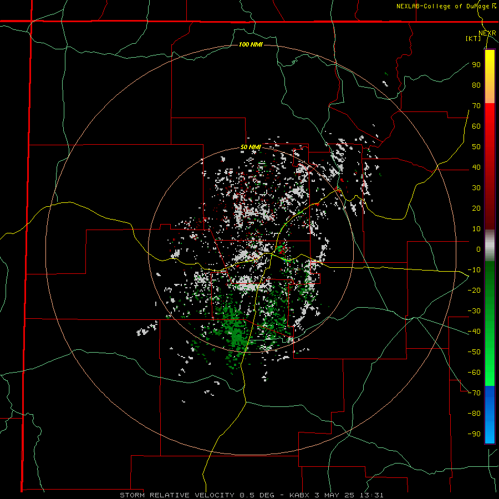Click the 100 NMI range ring label

click(251, 44)
